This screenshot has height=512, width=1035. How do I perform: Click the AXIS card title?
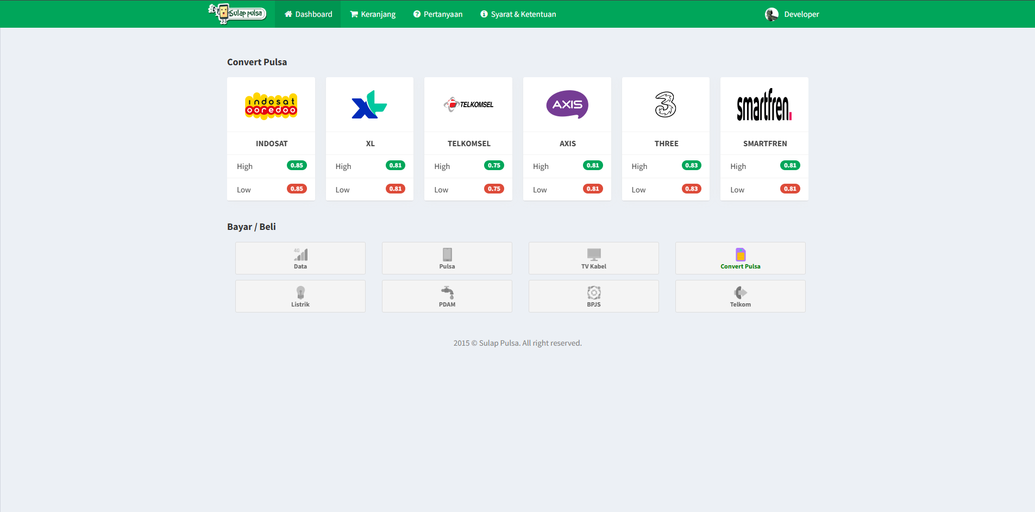pos(568,143)
